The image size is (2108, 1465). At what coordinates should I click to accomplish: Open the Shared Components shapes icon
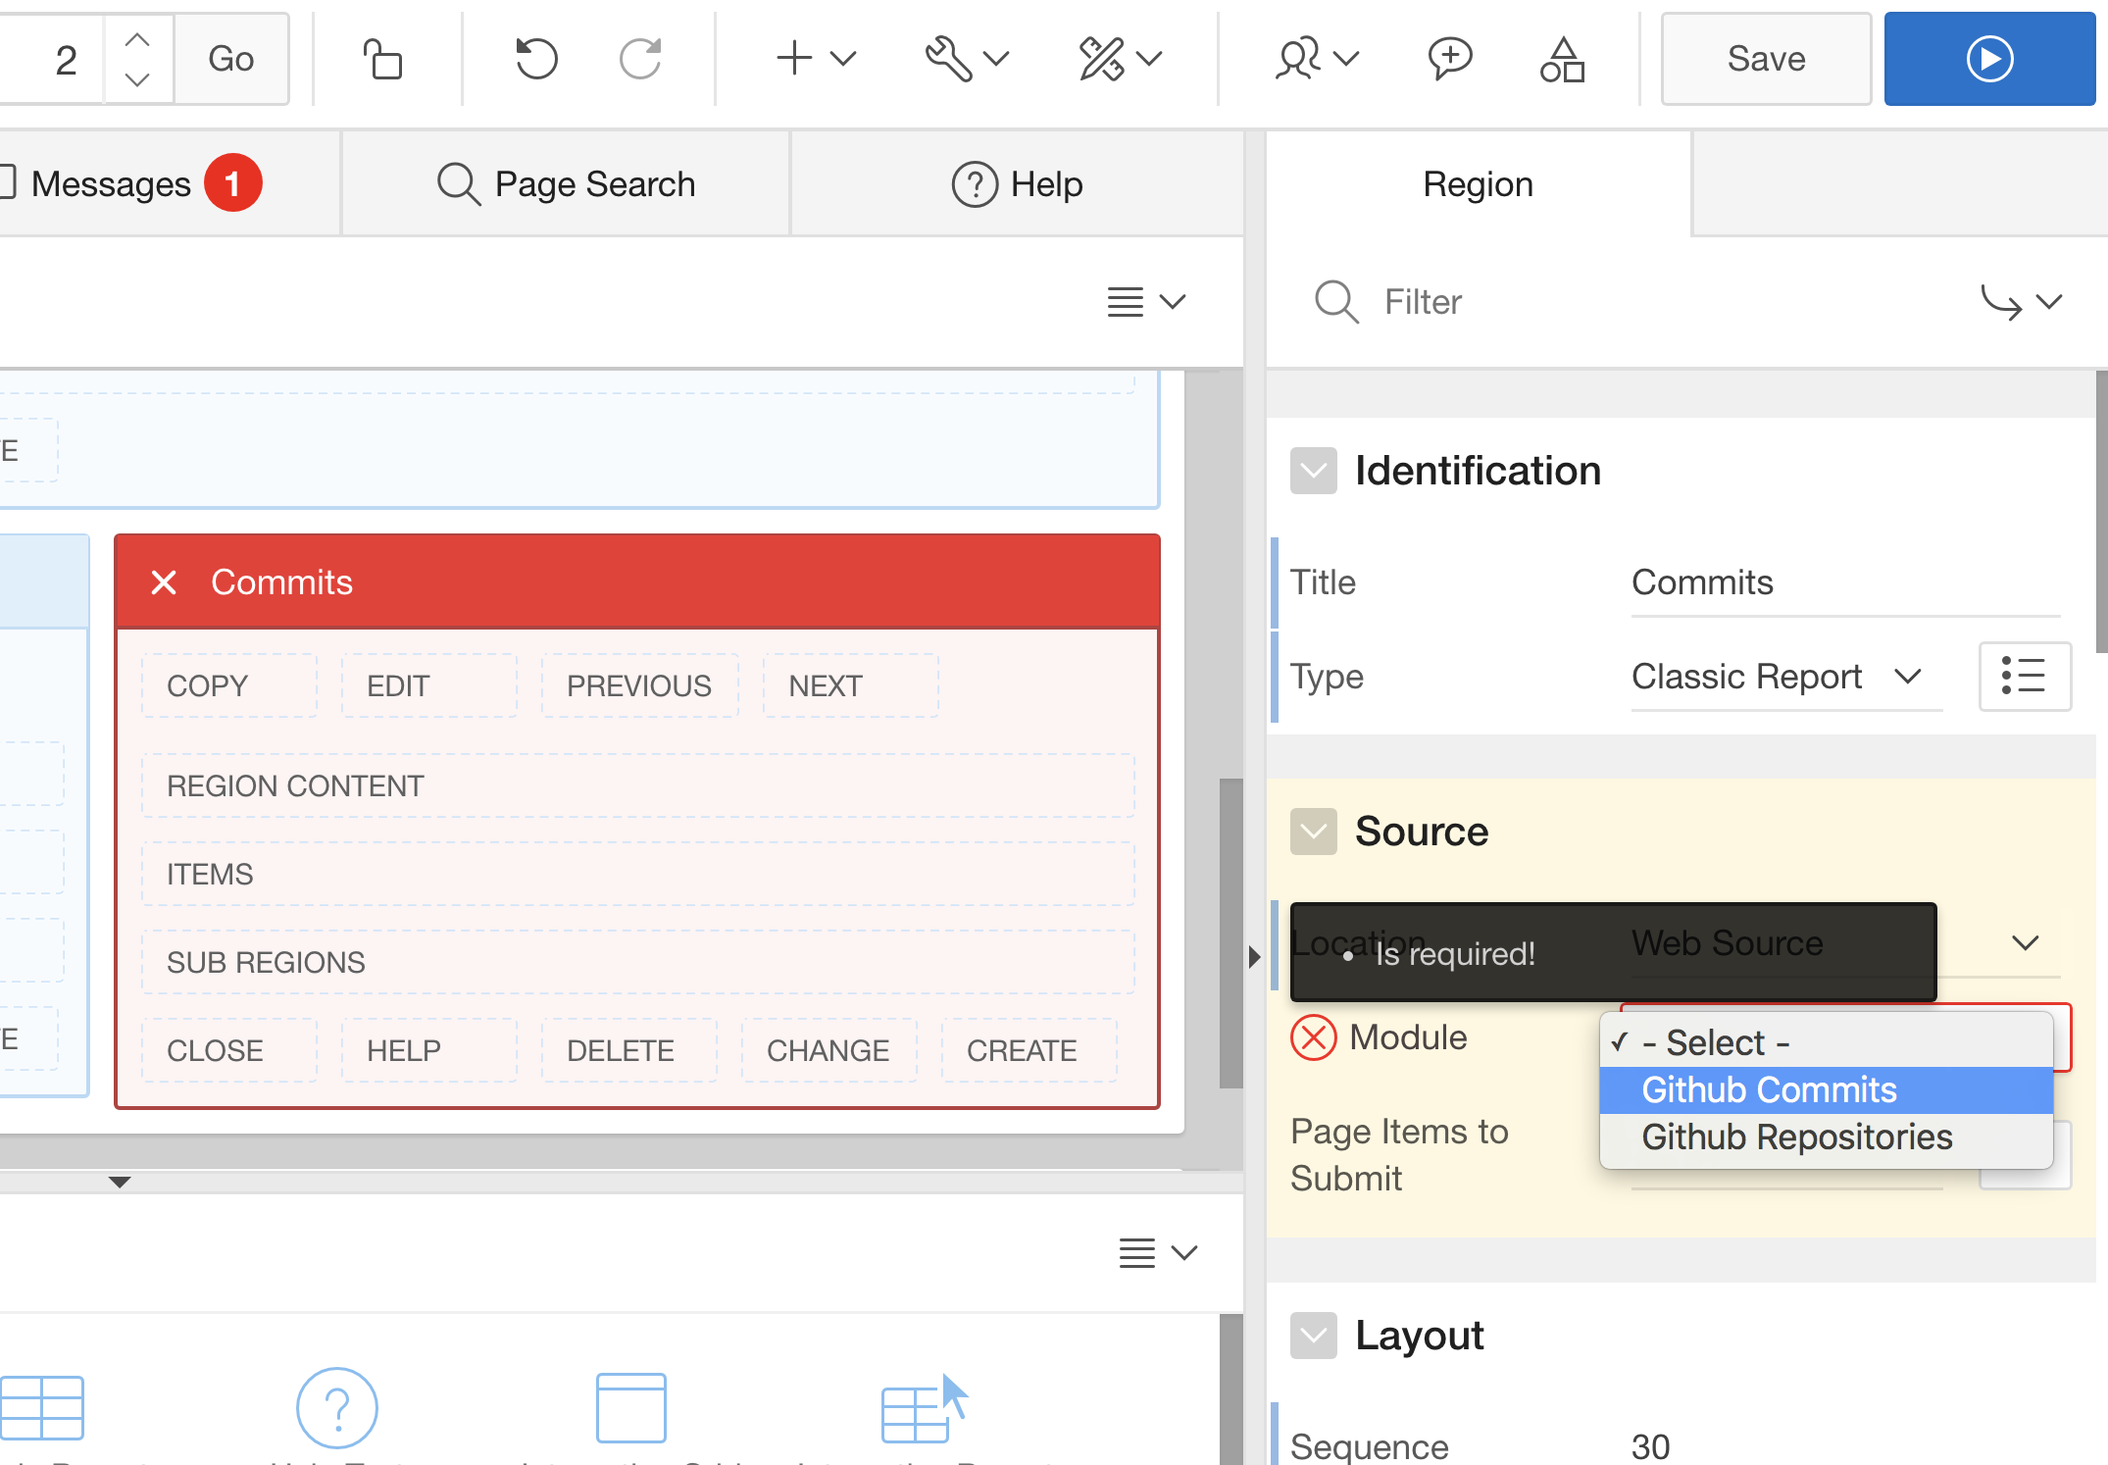(1562, 60)
